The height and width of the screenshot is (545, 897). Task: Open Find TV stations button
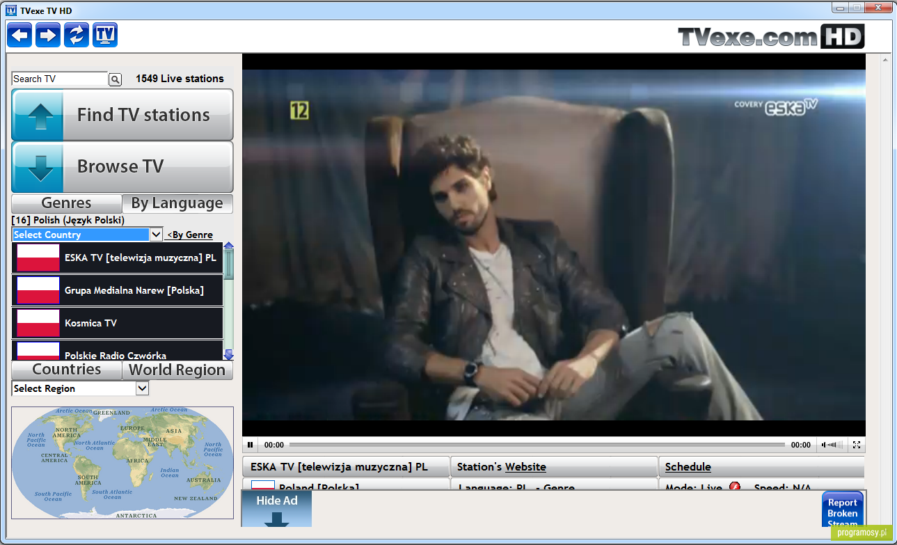click(x=122, y=115)
